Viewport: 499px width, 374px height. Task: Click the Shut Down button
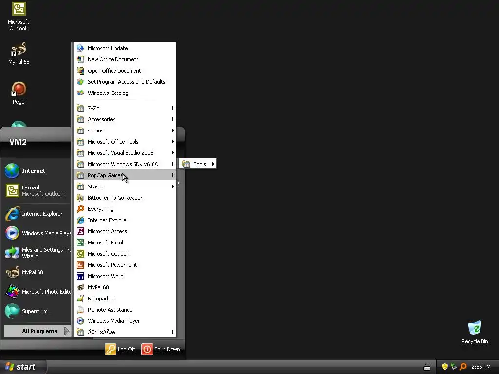(161, 349)
